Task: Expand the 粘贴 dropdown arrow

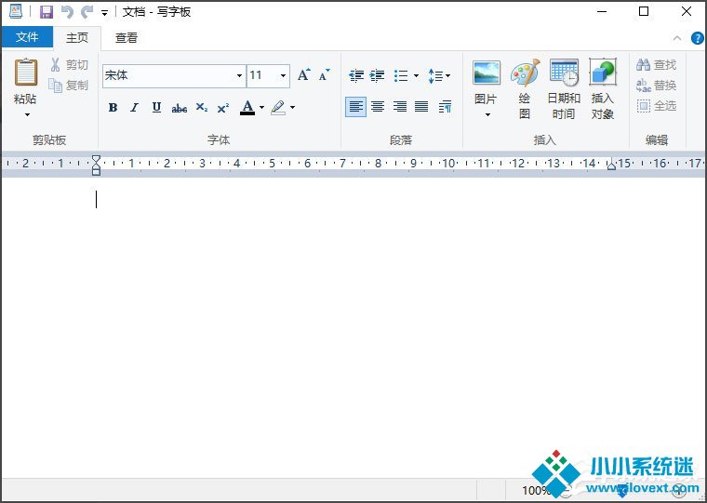Action: pyautogui.click(x=27, y=114)
